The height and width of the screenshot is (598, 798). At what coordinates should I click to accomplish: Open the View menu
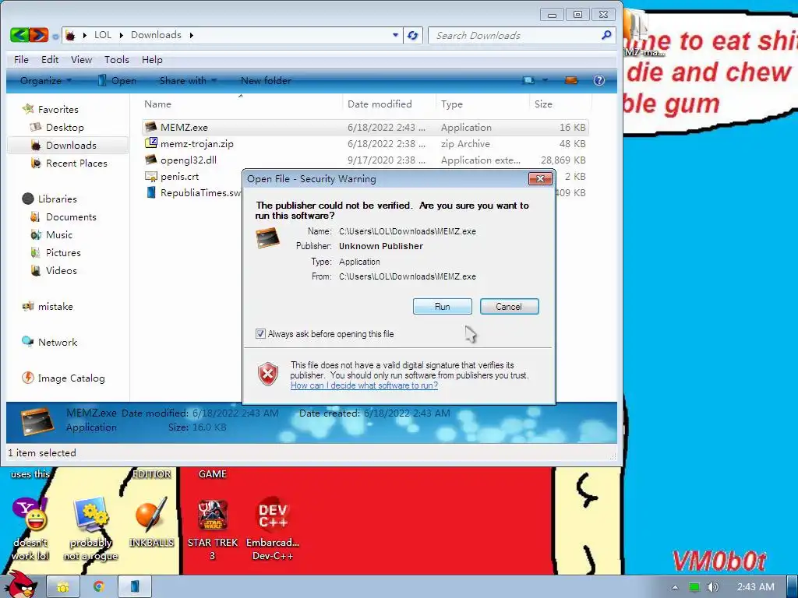click(81, 60)
